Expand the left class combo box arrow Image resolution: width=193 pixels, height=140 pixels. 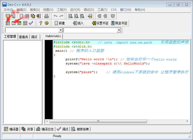[61, 30]
